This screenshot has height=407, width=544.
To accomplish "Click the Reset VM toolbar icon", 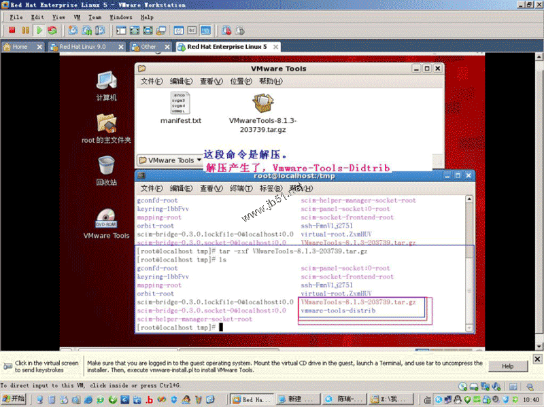I will coord(52,31).
